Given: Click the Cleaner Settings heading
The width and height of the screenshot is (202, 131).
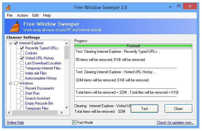Looking at the screenshot, I should click(x=23, y=37).
